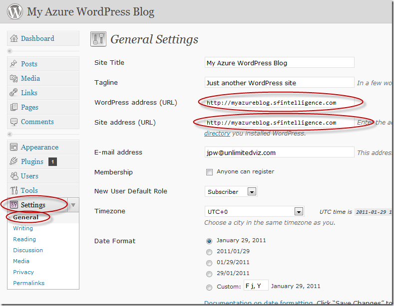The width and height of the screenshot is (394, 306).
Task: Click the WordPress logo in header
Action: [15, 11]
